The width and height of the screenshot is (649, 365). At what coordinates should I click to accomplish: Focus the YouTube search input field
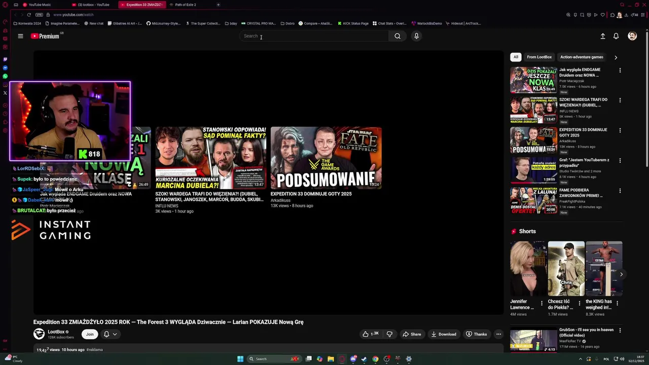[x=314, y=36]
